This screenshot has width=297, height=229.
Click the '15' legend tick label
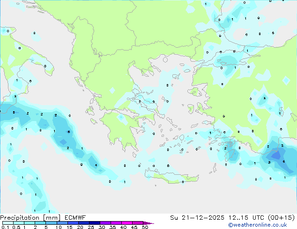(x=69, y=227)
